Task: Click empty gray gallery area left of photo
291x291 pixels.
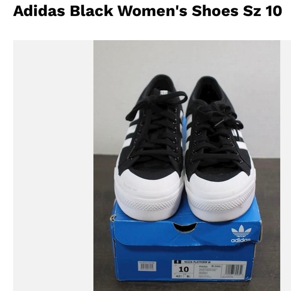Action: point(53,165)
